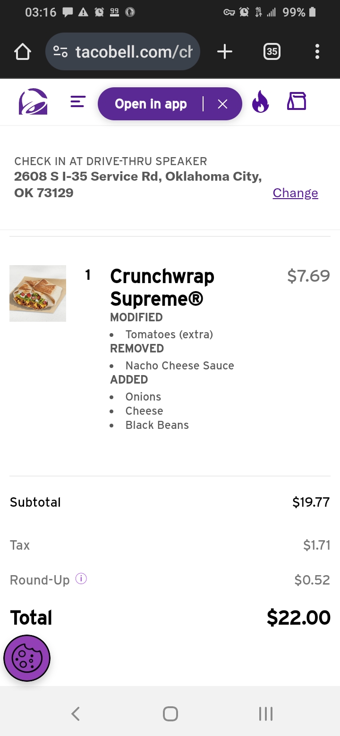The width and height of the screenshot is (340, 736).
Task: Open the shopping bag cart
Action: (x=297, y=101)
